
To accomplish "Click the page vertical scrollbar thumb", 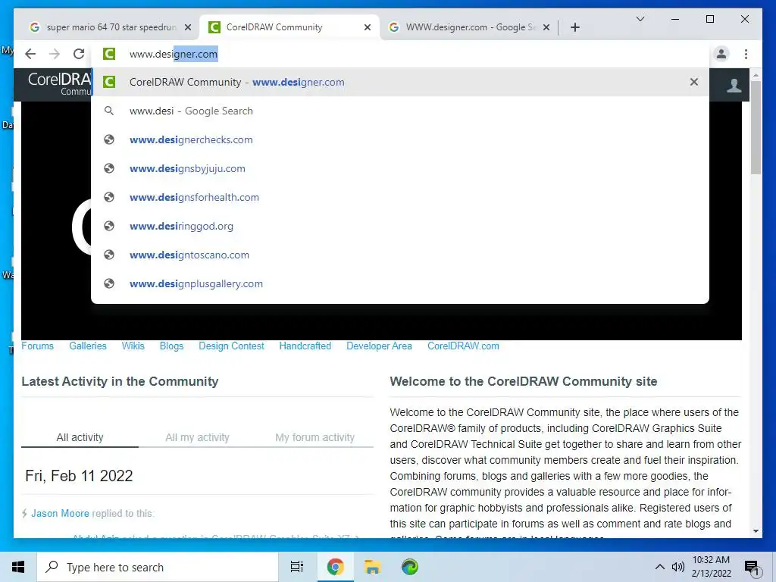I will click(x=756, y=127).
